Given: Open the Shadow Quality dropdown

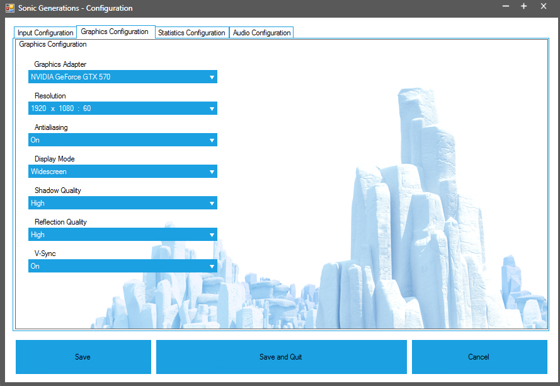Looking at the screenshot, I should pos(122,202).
